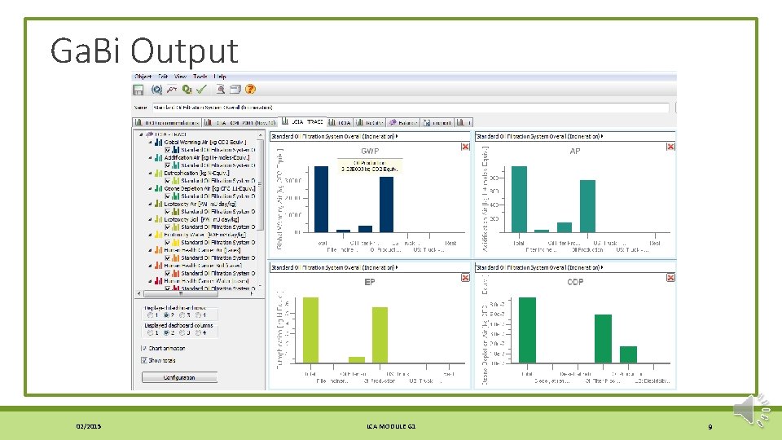
Task: Collapse the Ecotoxicity Soil tree node
Action: tap(150, 219)
